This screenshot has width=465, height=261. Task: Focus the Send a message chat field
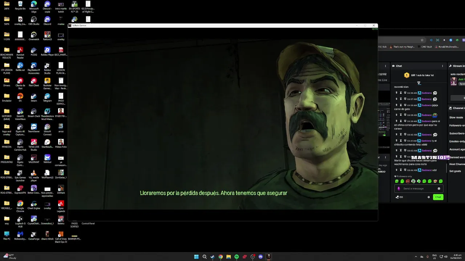tap(418, 188)
